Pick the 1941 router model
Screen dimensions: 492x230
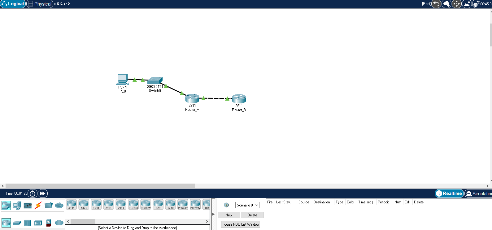[96, 205]
